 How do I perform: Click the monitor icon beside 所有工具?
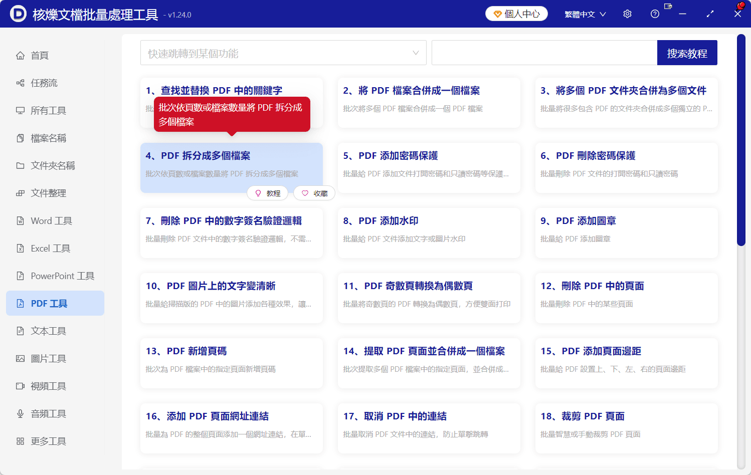point(20,110)
